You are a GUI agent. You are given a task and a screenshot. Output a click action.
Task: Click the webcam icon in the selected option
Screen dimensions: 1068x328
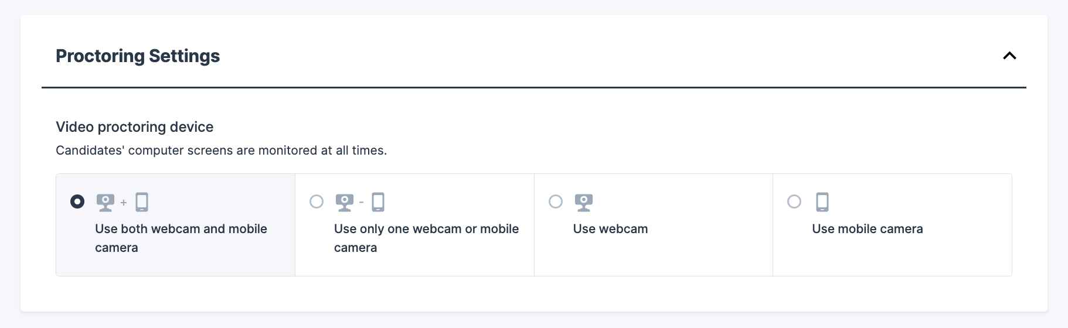coord(106,202)
